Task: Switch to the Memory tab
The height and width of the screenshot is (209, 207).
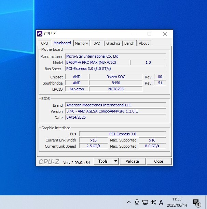Action: 81,43
